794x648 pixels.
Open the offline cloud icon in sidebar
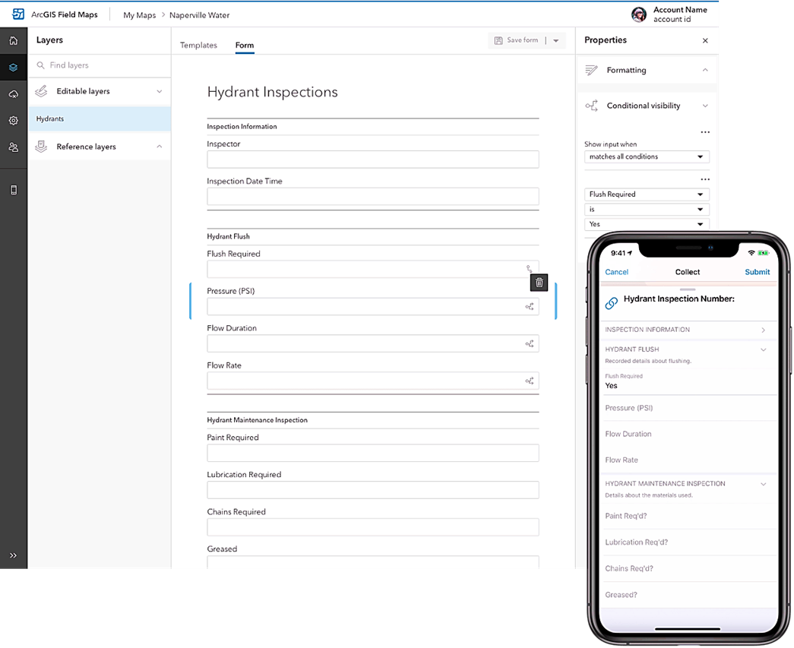click(13, 94)
